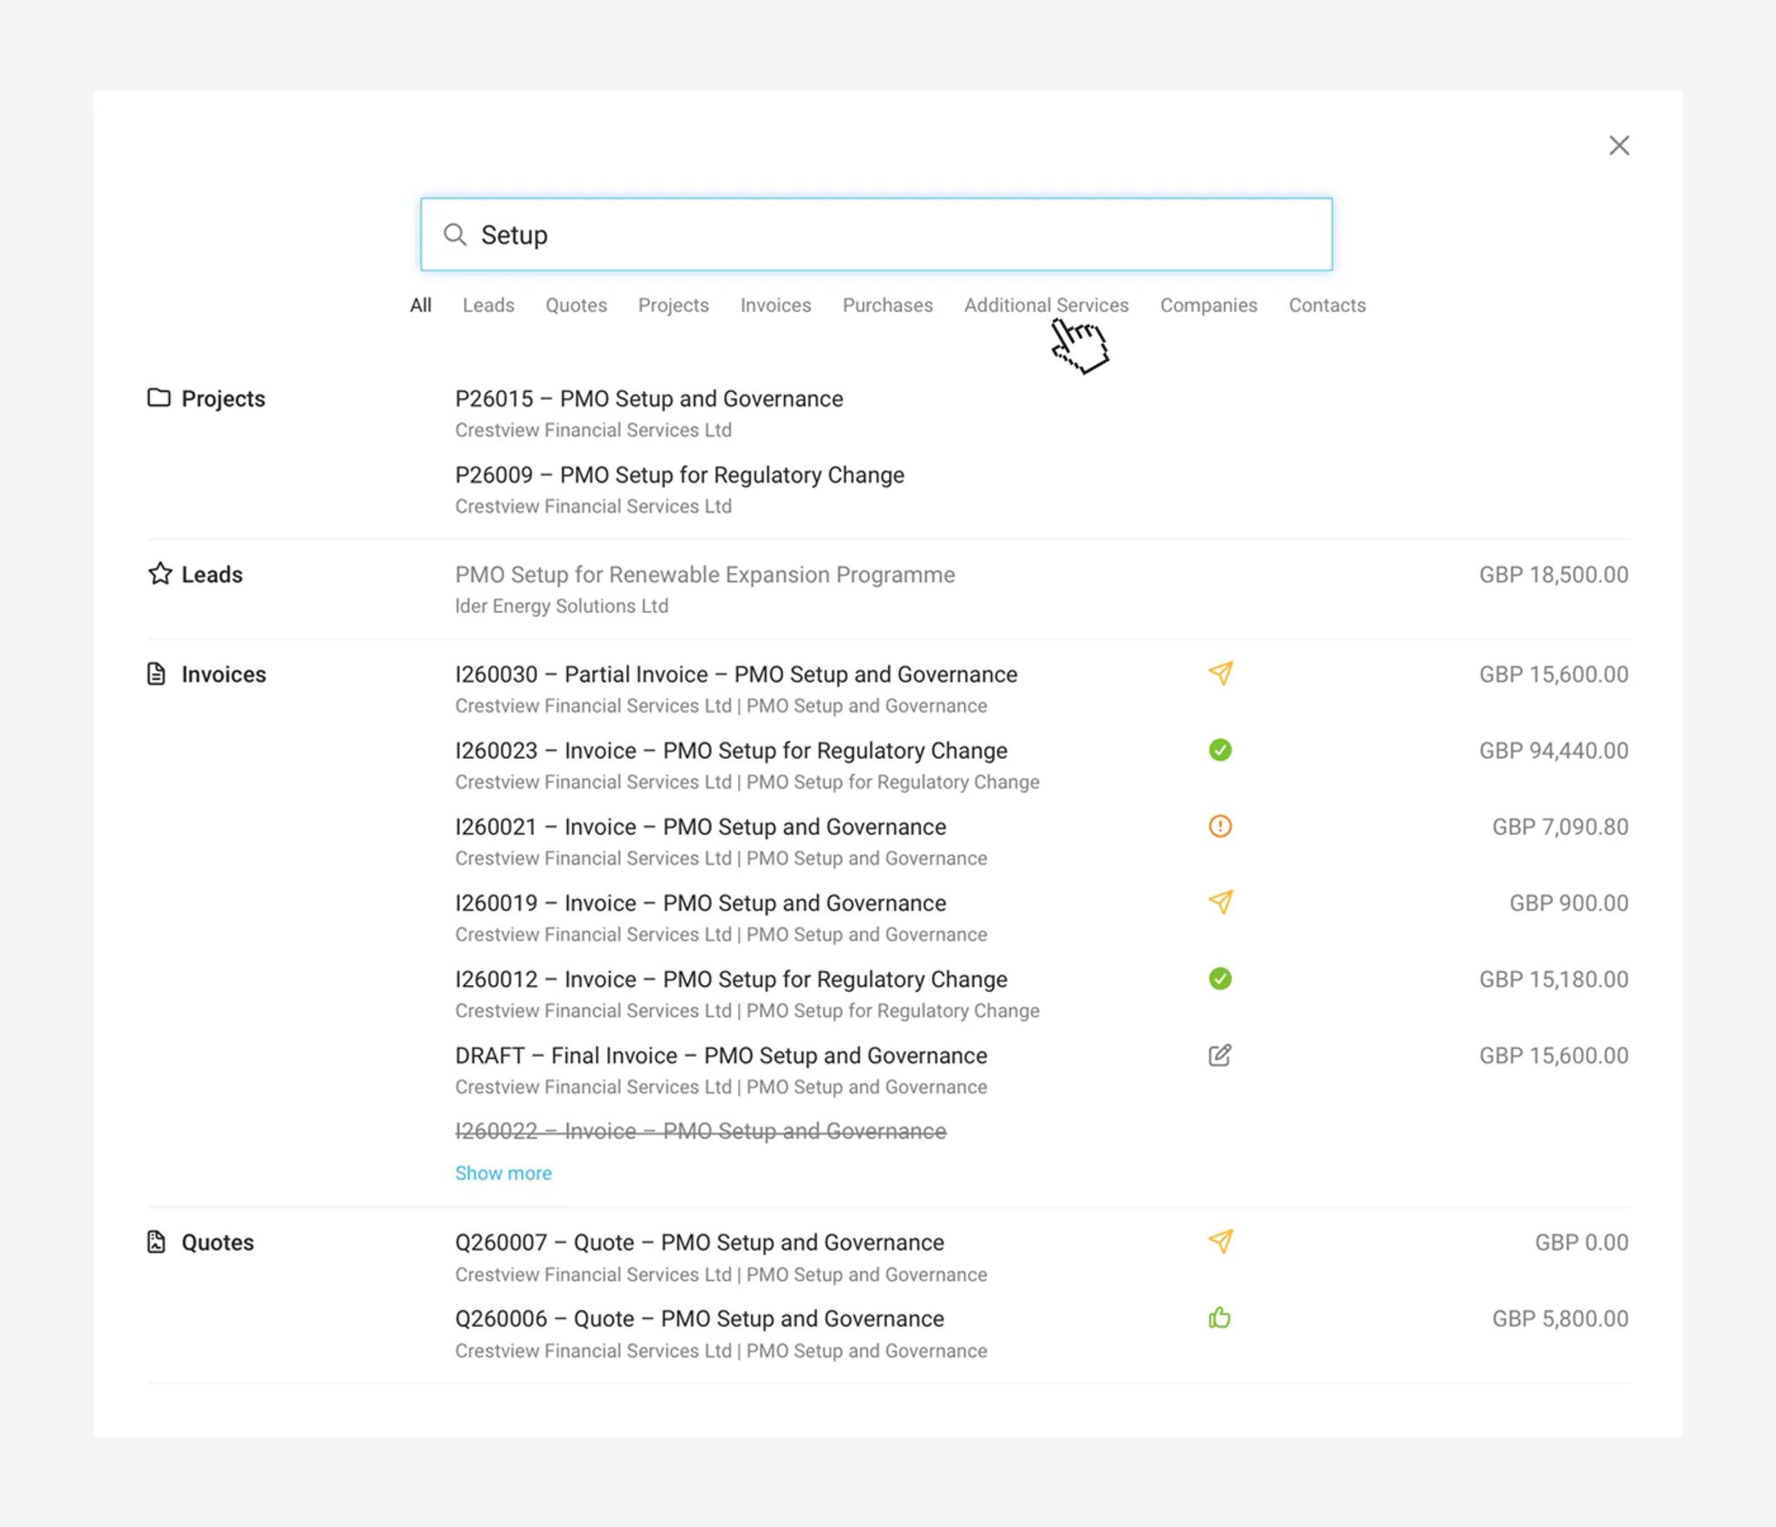This screenshot has height=1527, width=1776.
Task: Click the Leads star icon
Action: pos(160,574)
